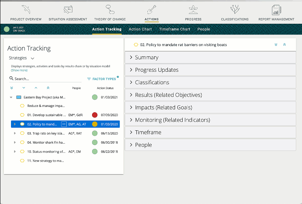Click red status circle for strategy 01

point(95,115)
